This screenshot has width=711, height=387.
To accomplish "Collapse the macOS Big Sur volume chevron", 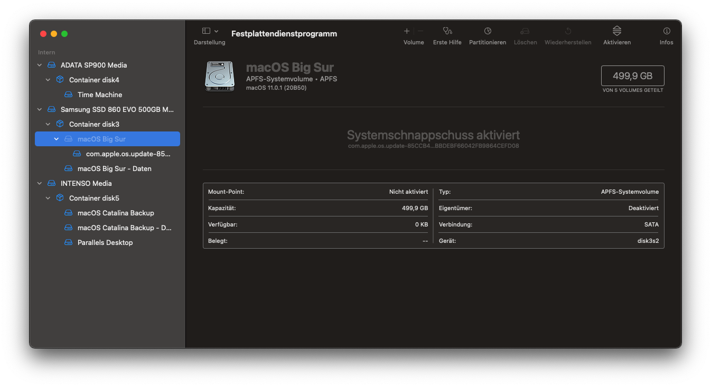I will point(57,139).
